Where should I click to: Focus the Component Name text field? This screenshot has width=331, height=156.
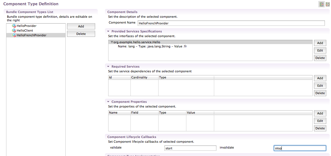point(231,23)
